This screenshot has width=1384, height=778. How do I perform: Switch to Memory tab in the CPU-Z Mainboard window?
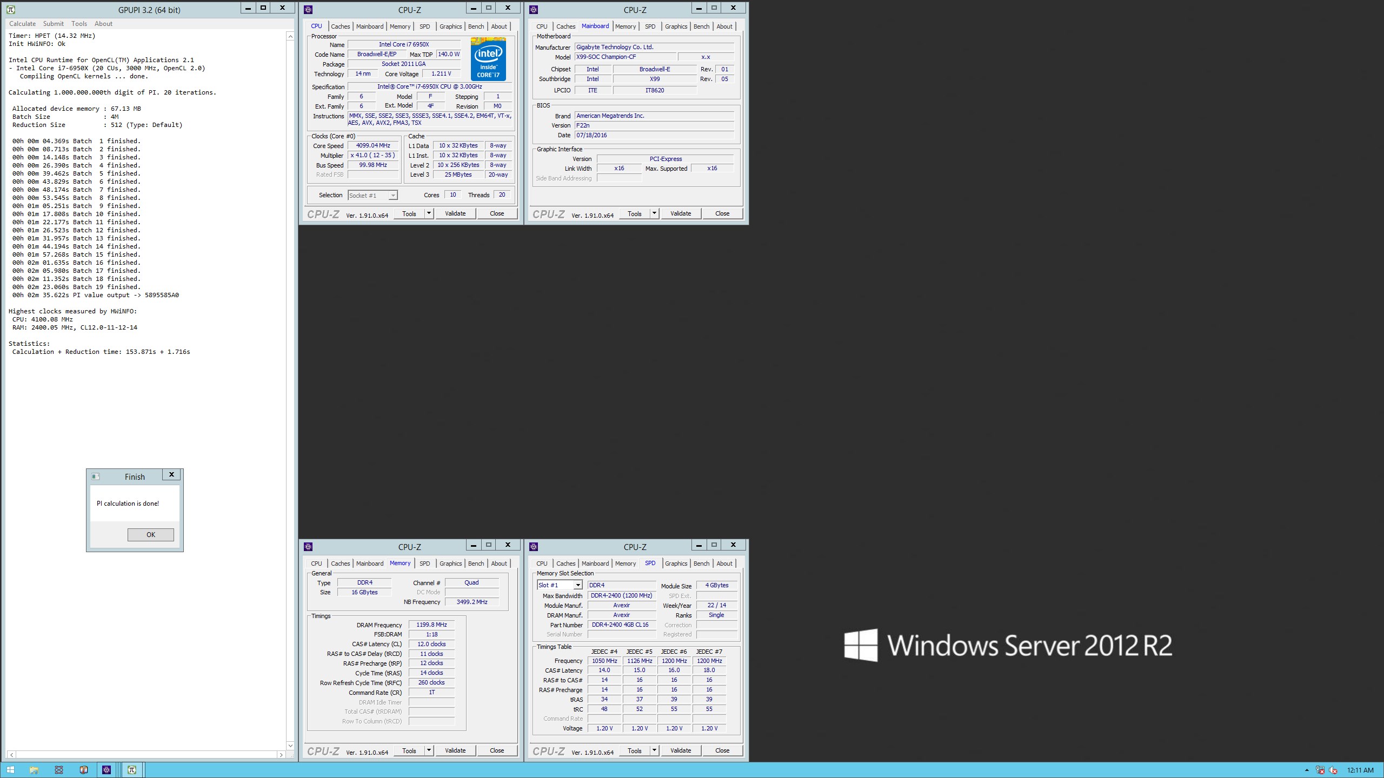(626, 26)
